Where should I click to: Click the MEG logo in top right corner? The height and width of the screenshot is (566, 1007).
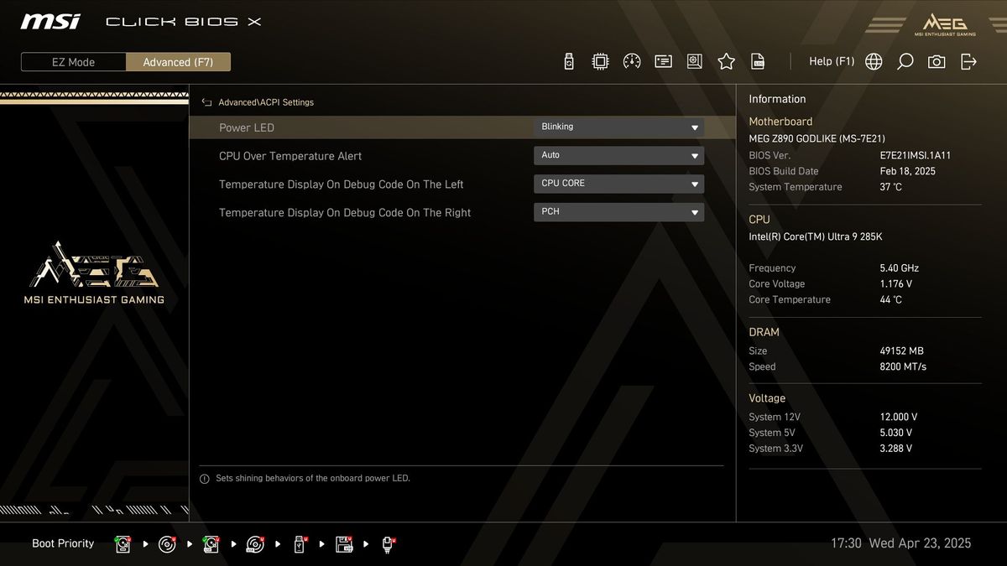(x=944, y=23)
